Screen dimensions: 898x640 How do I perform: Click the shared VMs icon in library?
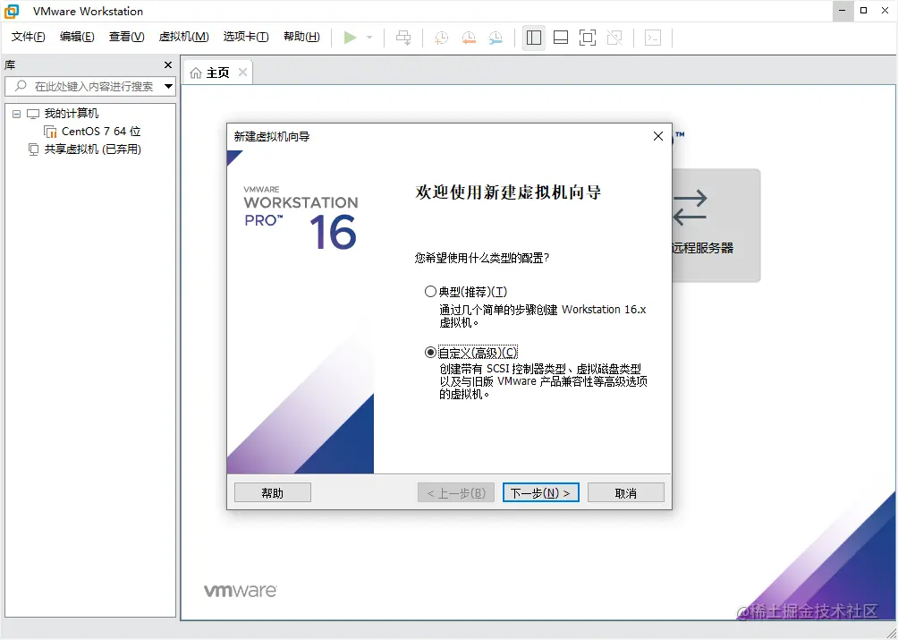coord(34,149)
